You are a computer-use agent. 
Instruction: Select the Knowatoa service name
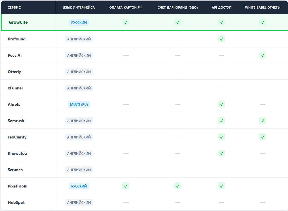17,153
